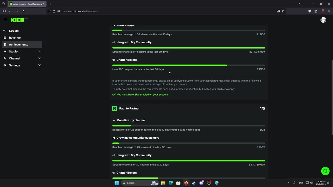Click the 75 viewers progress bar
The height and width of the screenshot is (187, 333).
[189, 143]
